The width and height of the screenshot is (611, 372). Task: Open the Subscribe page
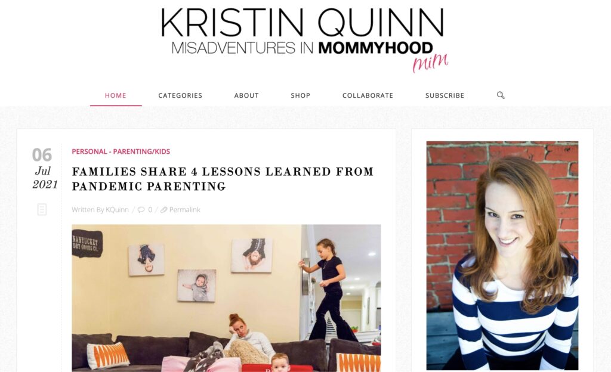pos(445,95)
